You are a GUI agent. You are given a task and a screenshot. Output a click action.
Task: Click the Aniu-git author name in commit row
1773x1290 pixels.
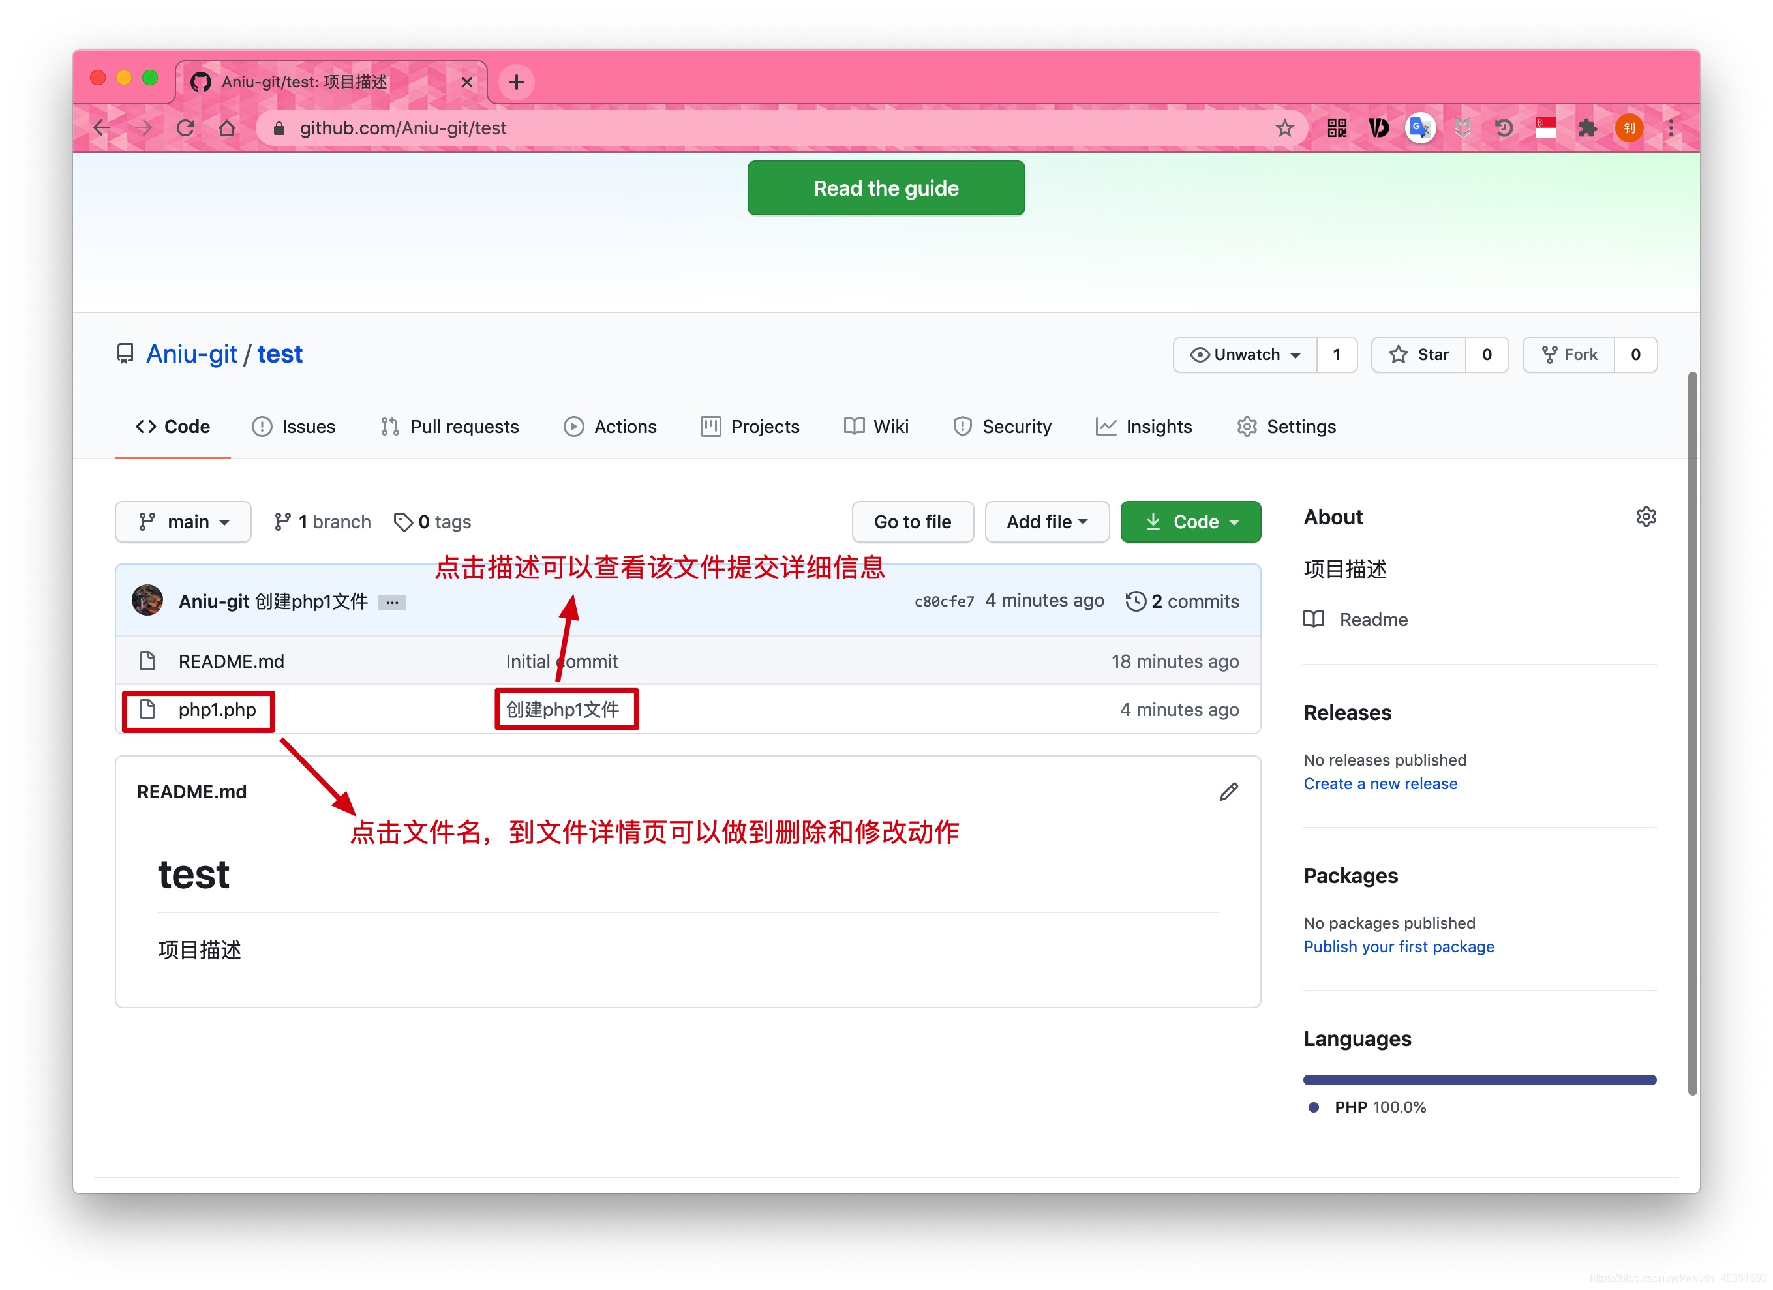click(x=213, y=601)
